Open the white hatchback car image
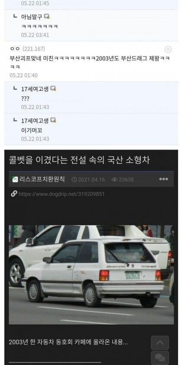Viewport: 182px width, 365px height. [x=91, y=275]
